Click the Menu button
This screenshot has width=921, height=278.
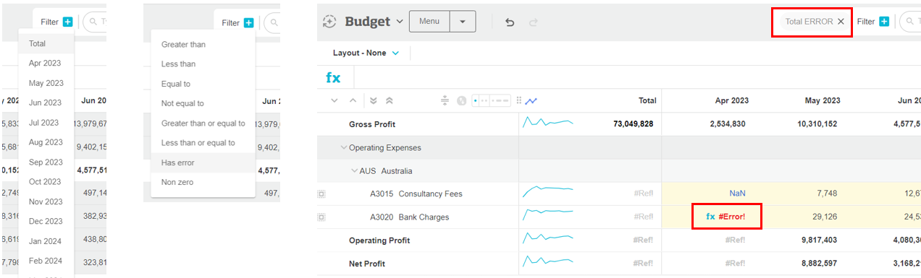[x=429, y=22]
